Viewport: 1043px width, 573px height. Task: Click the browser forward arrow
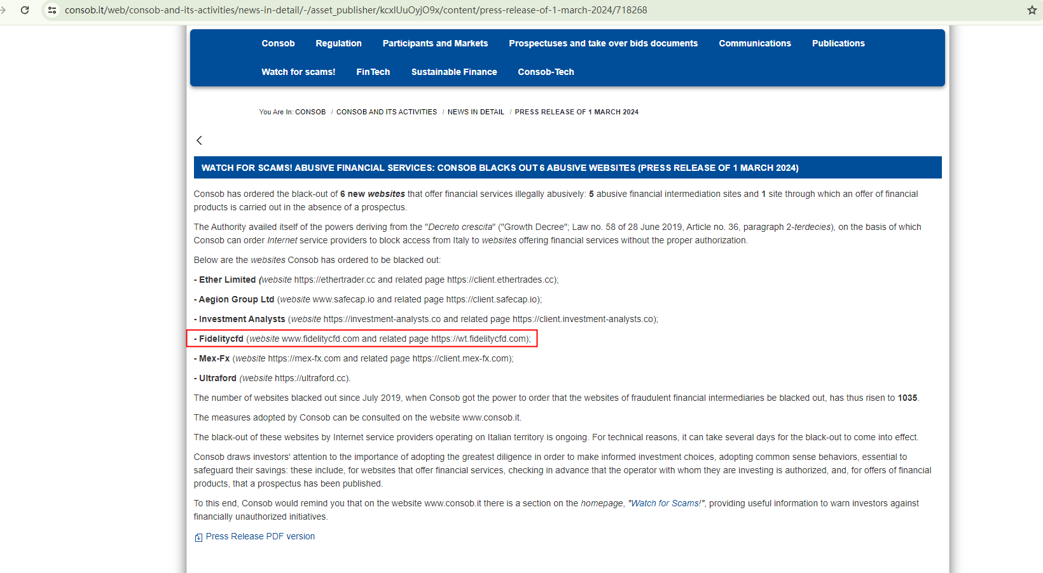pos(3,10)
